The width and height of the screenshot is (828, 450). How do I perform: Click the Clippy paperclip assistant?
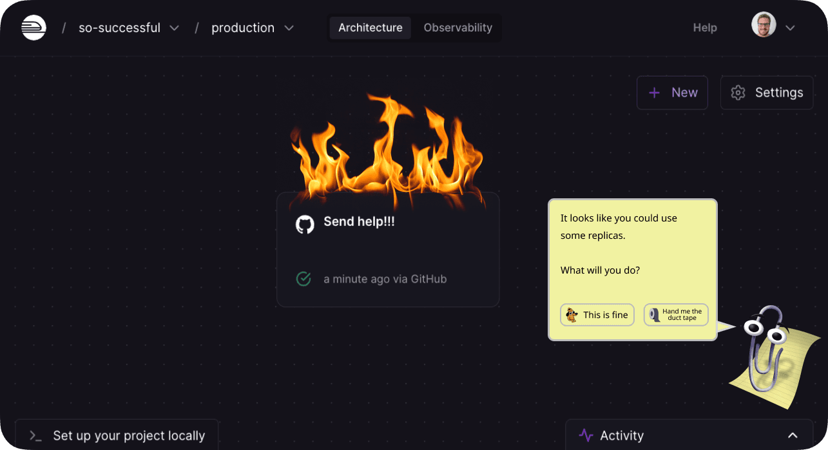pos(767,351)
